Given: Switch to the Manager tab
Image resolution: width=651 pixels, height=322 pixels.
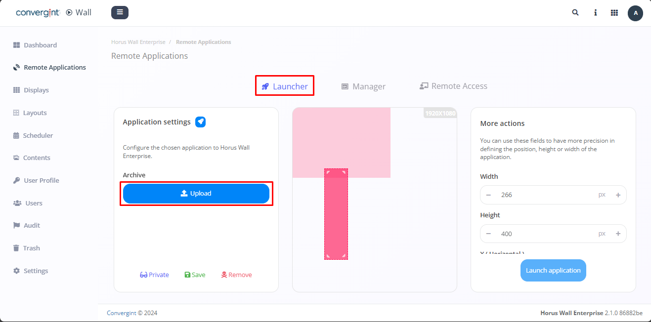Looking at the screenshot, I should pos(363,86).
